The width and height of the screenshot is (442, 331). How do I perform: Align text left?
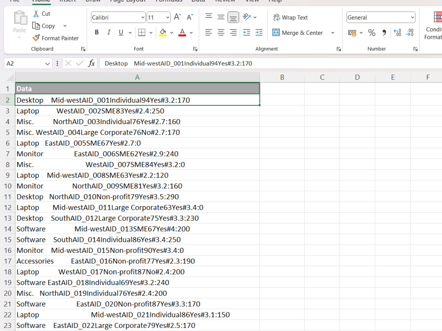coord(209,32)
